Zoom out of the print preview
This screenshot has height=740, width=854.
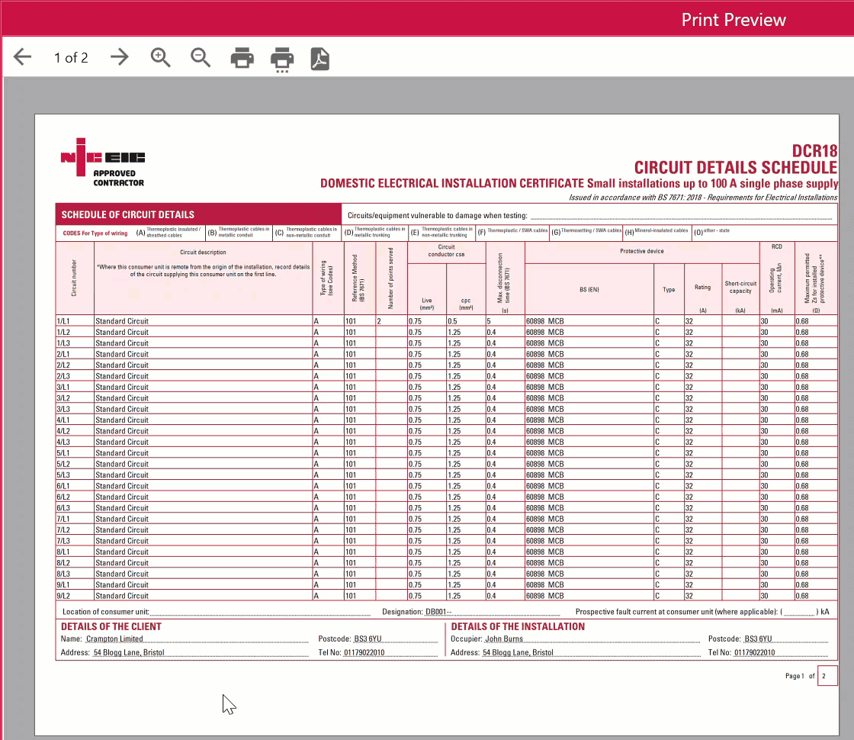coord(201,56)
